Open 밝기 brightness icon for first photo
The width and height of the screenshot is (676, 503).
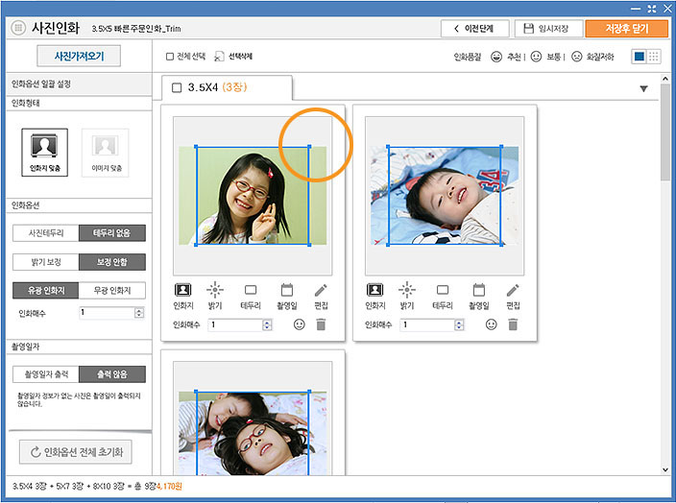(x=216, y=290)
